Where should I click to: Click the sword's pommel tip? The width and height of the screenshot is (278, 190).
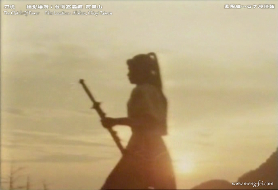(x=81, y=81)
